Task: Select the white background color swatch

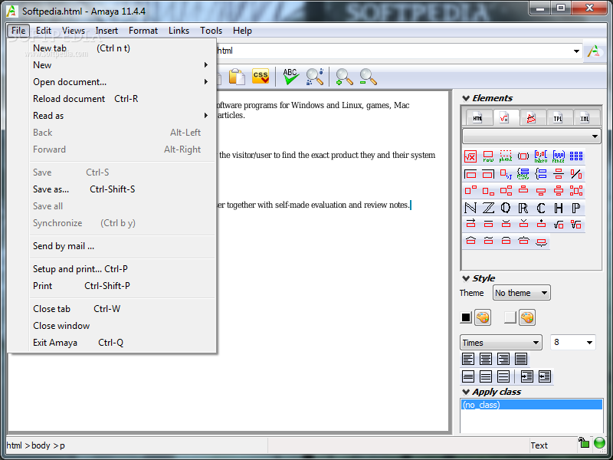Action: (x=510, y=317)
